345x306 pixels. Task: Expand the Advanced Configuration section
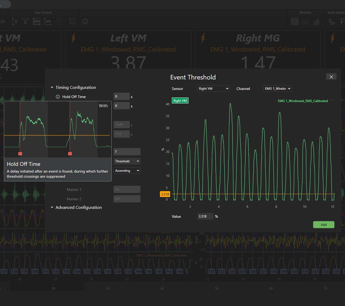[x=52, y=208]
